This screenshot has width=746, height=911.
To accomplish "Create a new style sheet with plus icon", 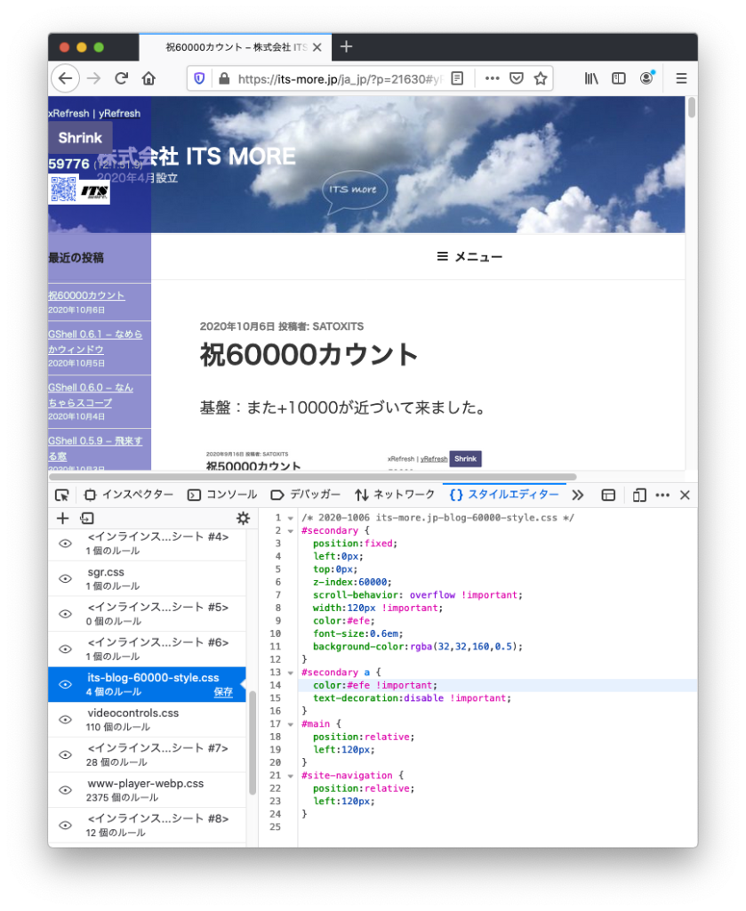I will pos(62,519).
